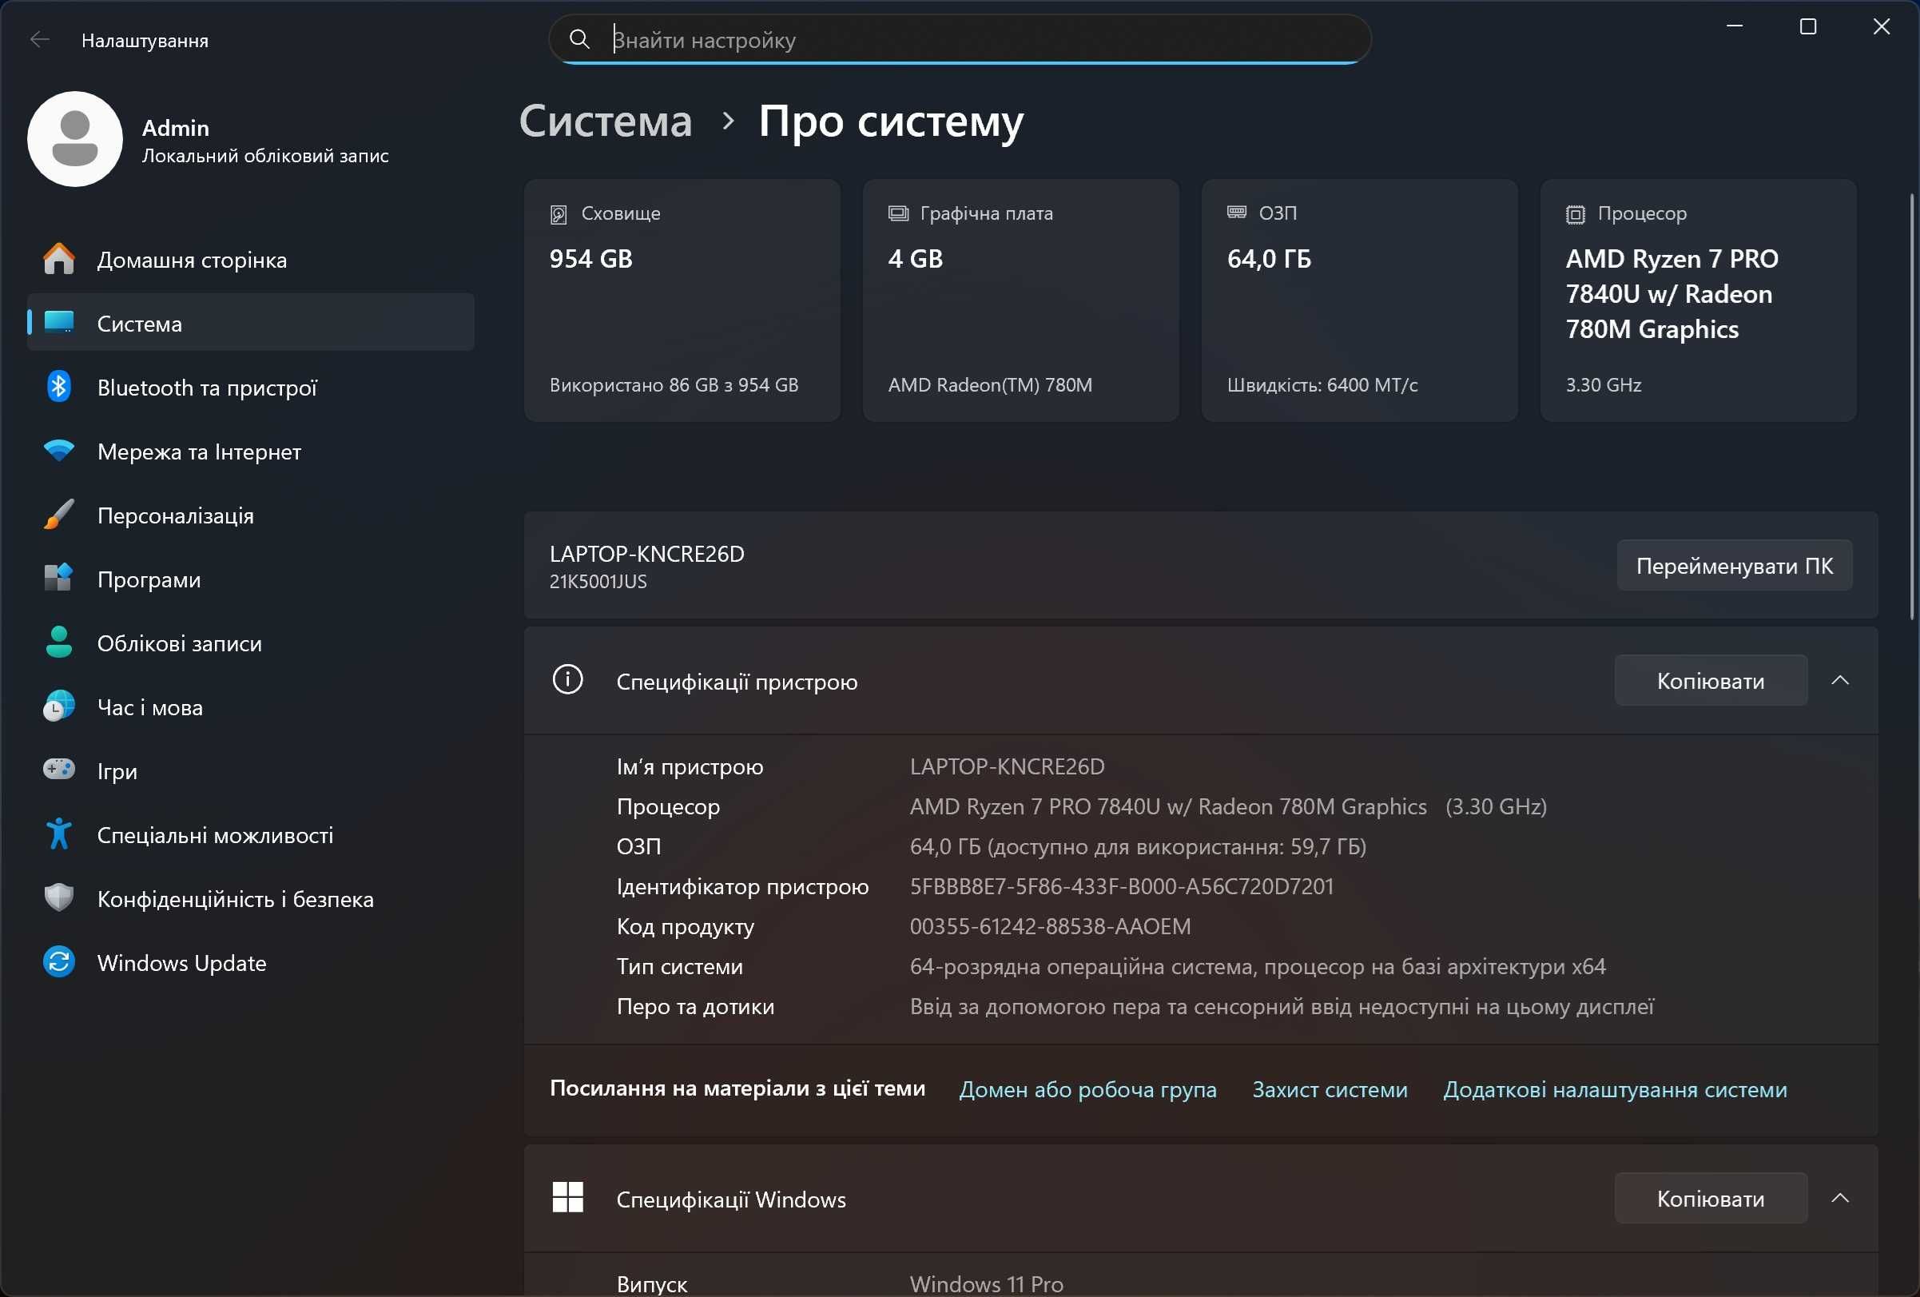The width and height of the screenshot is (1920, 1297).
Task: Open Конфіденційність і безпека settings
Action: tap(250, 899)
